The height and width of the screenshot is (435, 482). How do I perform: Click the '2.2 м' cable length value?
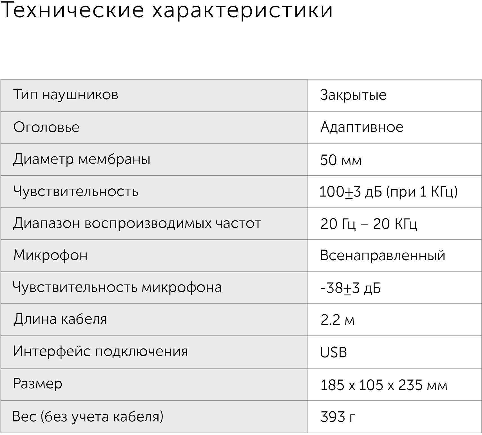[337, 320]
